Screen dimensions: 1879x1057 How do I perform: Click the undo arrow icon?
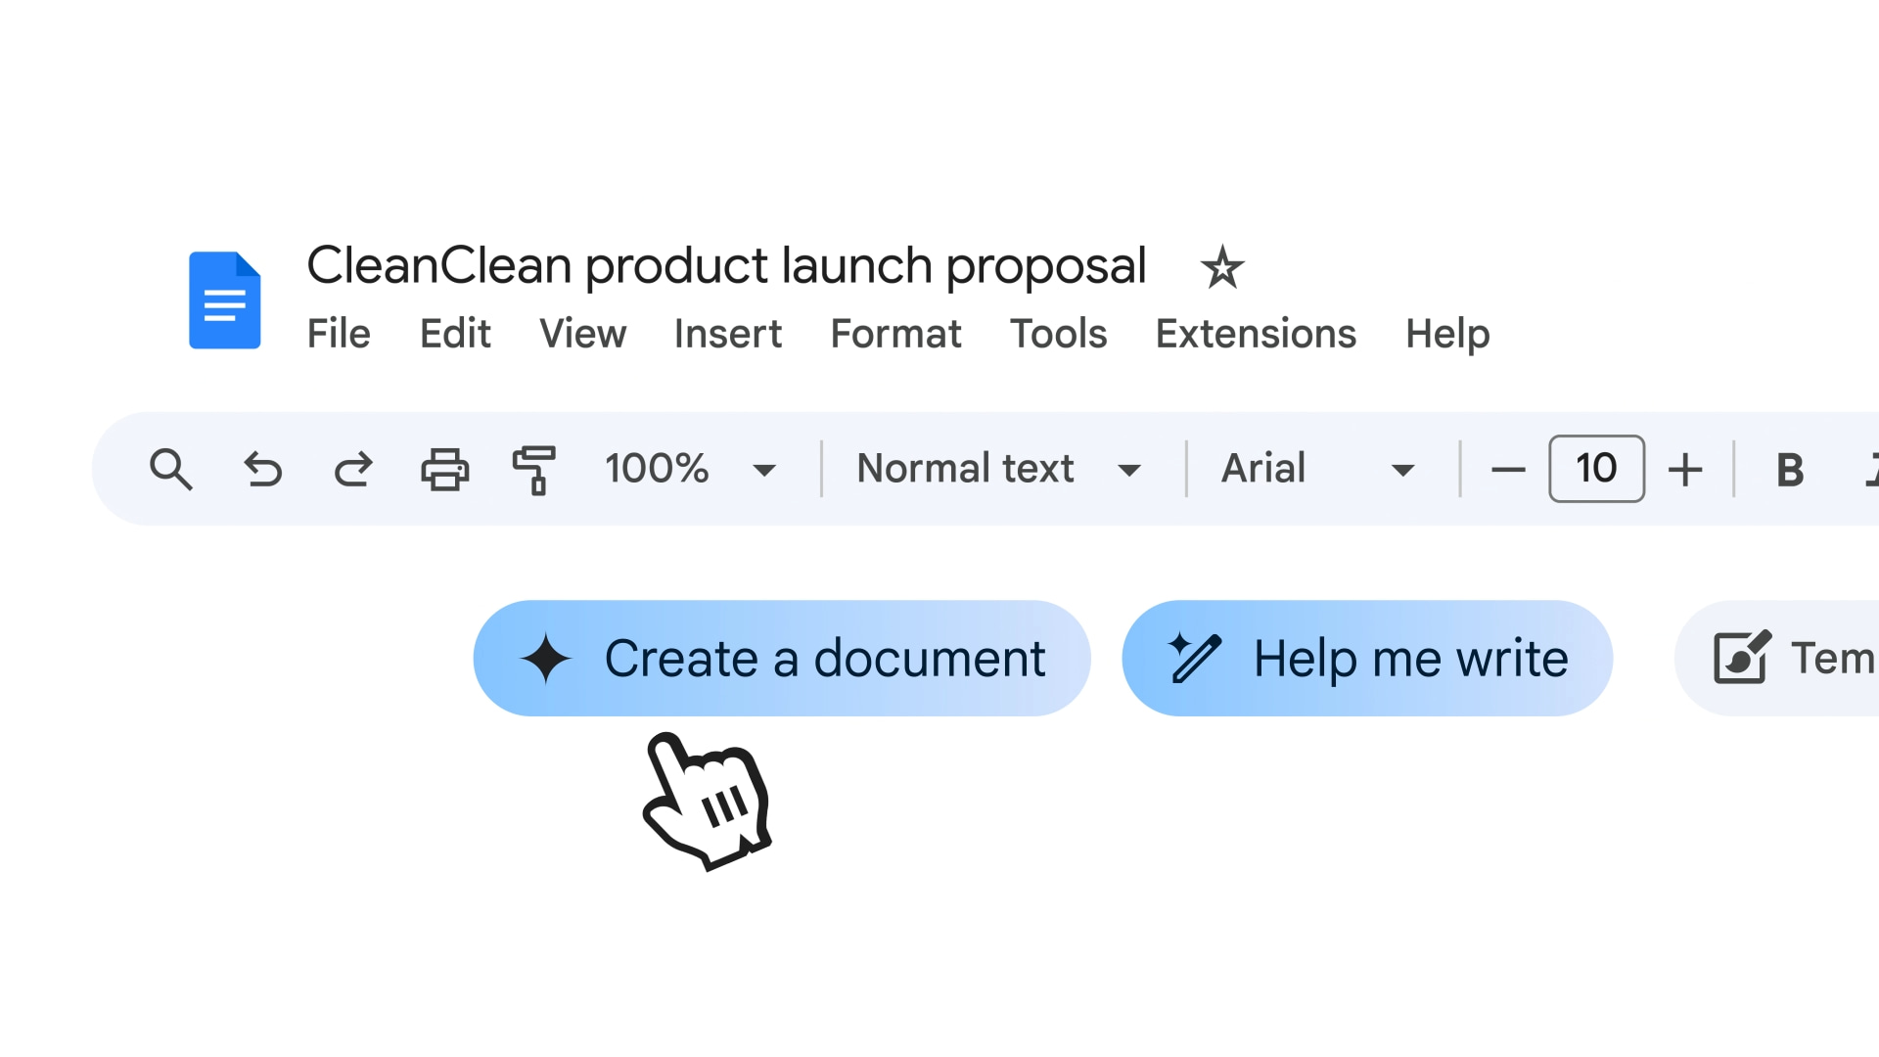[x=262, y=469]
